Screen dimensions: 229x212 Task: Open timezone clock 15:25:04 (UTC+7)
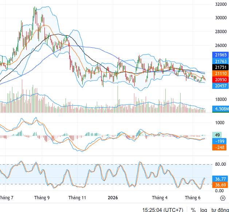click(x=162, y=210)
